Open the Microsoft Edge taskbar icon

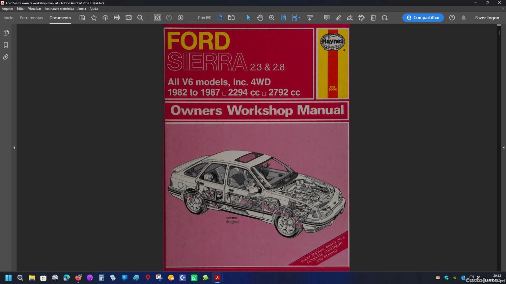(66, 278)
